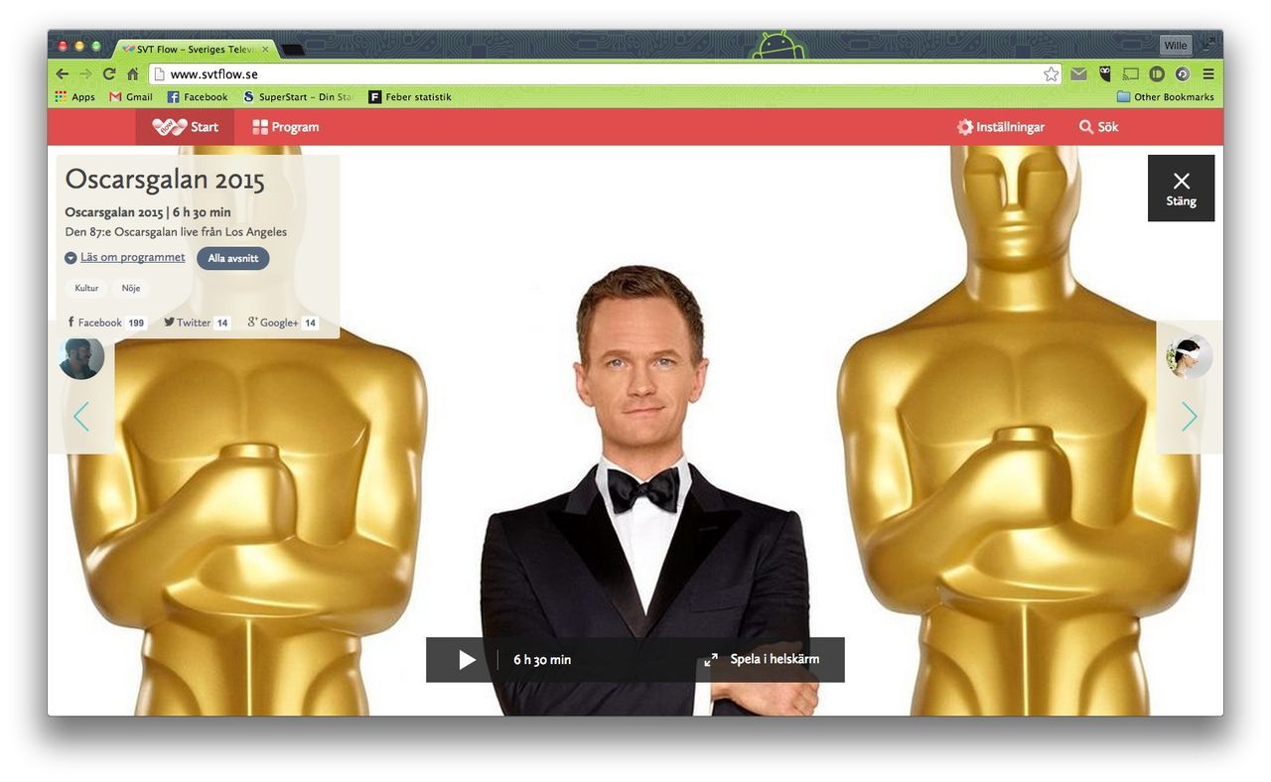Close the SVT Flow browser tab

[x=265, y=49]
